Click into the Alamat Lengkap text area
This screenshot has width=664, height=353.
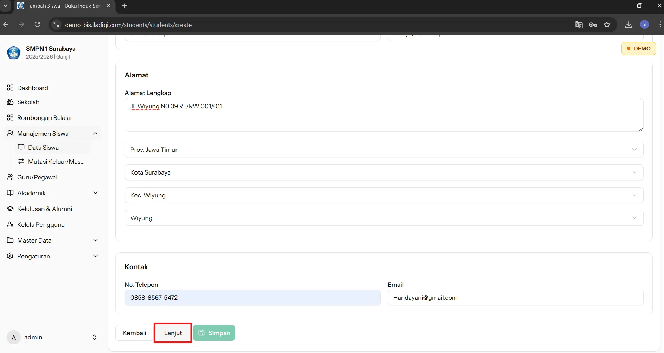click(x=384, y=115)
